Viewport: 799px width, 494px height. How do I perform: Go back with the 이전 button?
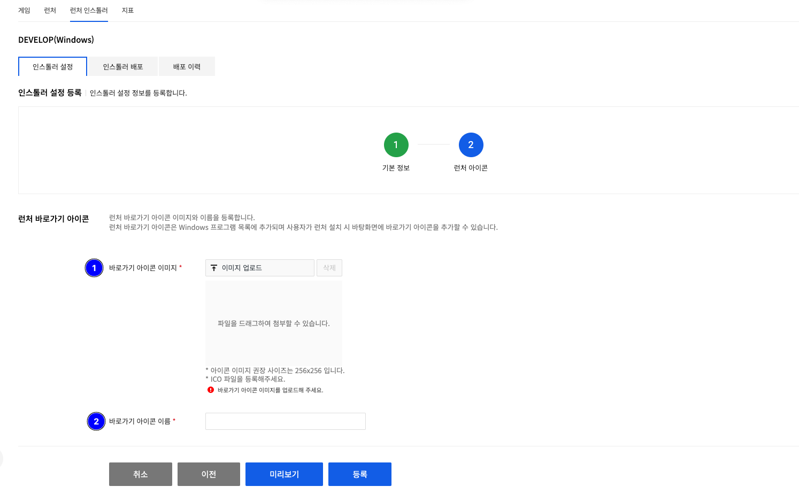tap(209, 474)
